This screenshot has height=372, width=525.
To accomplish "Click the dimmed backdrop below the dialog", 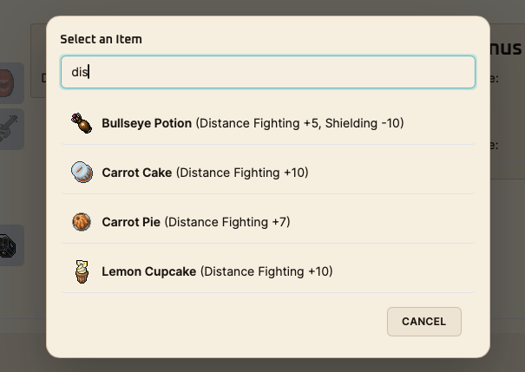I will click(260, 364).
